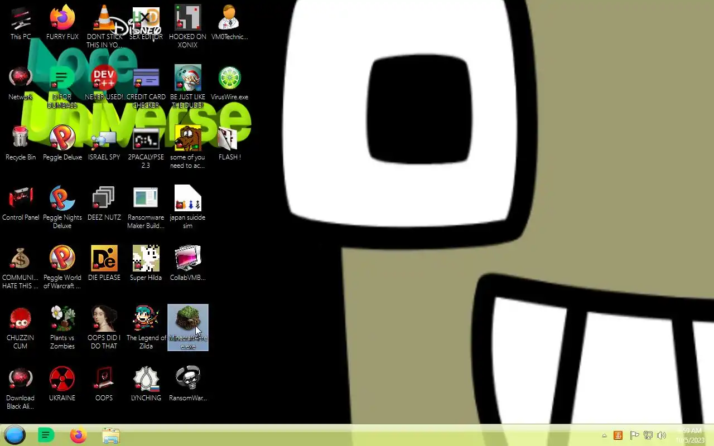Select the FLASH ! desktop icon
The height and width of the screenshot is (446, 714).
pyautogui.click(x=229, y=144)
